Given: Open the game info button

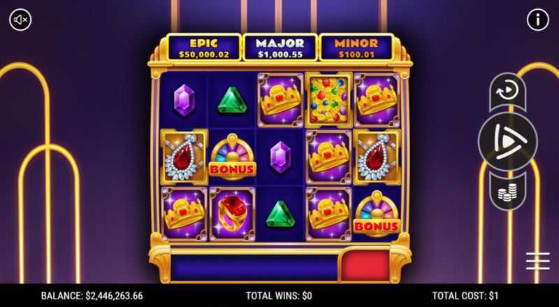Looking at the screenshot, I should pos(538,20).
